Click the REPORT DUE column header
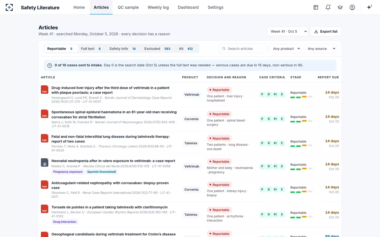Image resolution: width=380 pixels, height=237 pixels. (x=328, y=77)
